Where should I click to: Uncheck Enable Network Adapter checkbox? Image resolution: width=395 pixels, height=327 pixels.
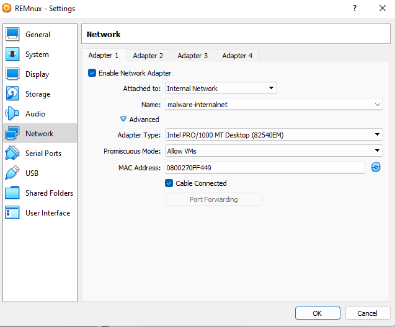coord(92,73)
